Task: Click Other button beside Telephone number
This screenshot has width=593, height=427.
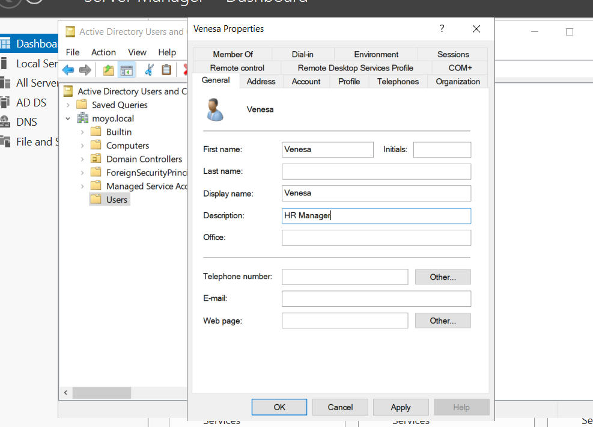Action: (443, 277)
